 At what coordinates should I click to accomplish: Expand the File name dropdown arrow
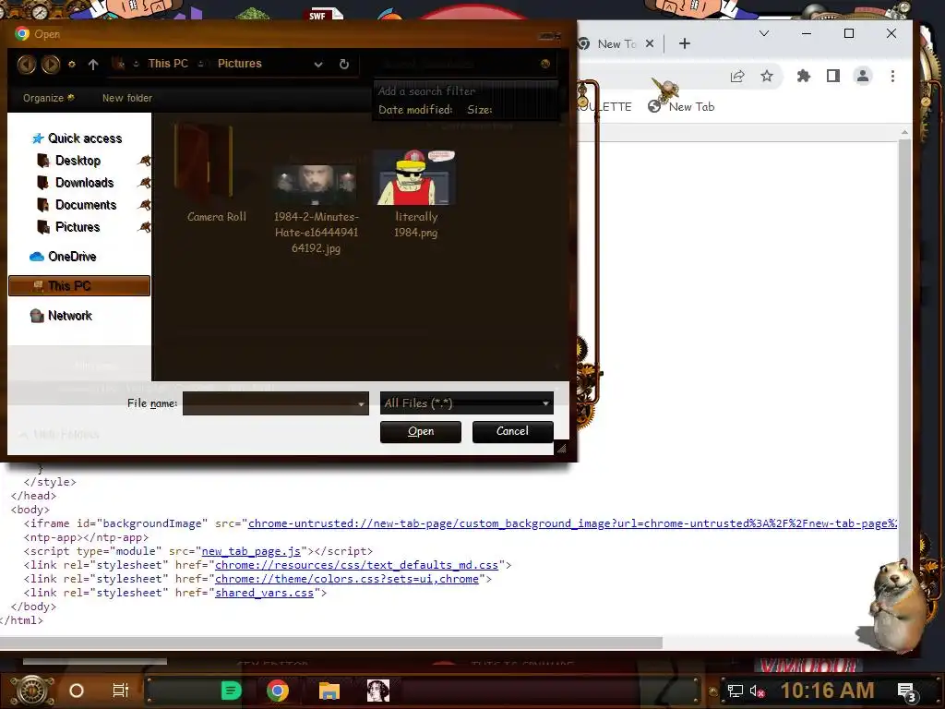coord(361,404)
